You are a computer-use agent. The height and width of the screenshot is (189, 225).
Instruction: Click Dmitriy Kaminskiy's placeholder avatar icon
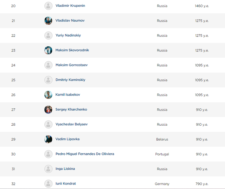pos(48,80)
